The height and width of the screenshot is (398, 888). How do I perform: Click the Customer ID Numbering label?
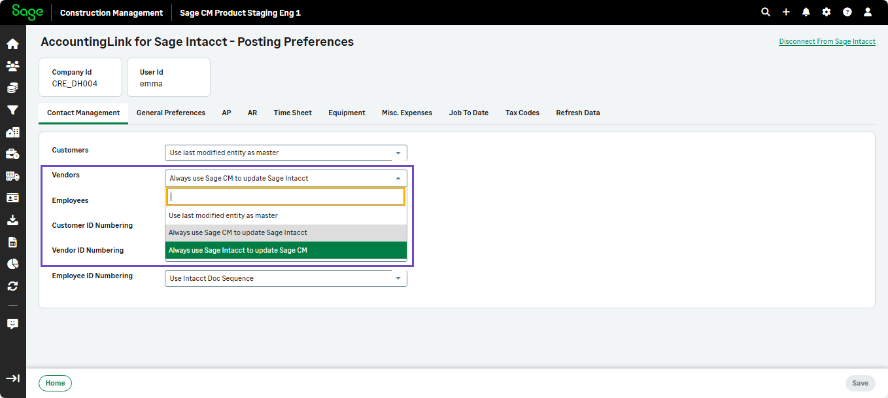pos(92,225)
